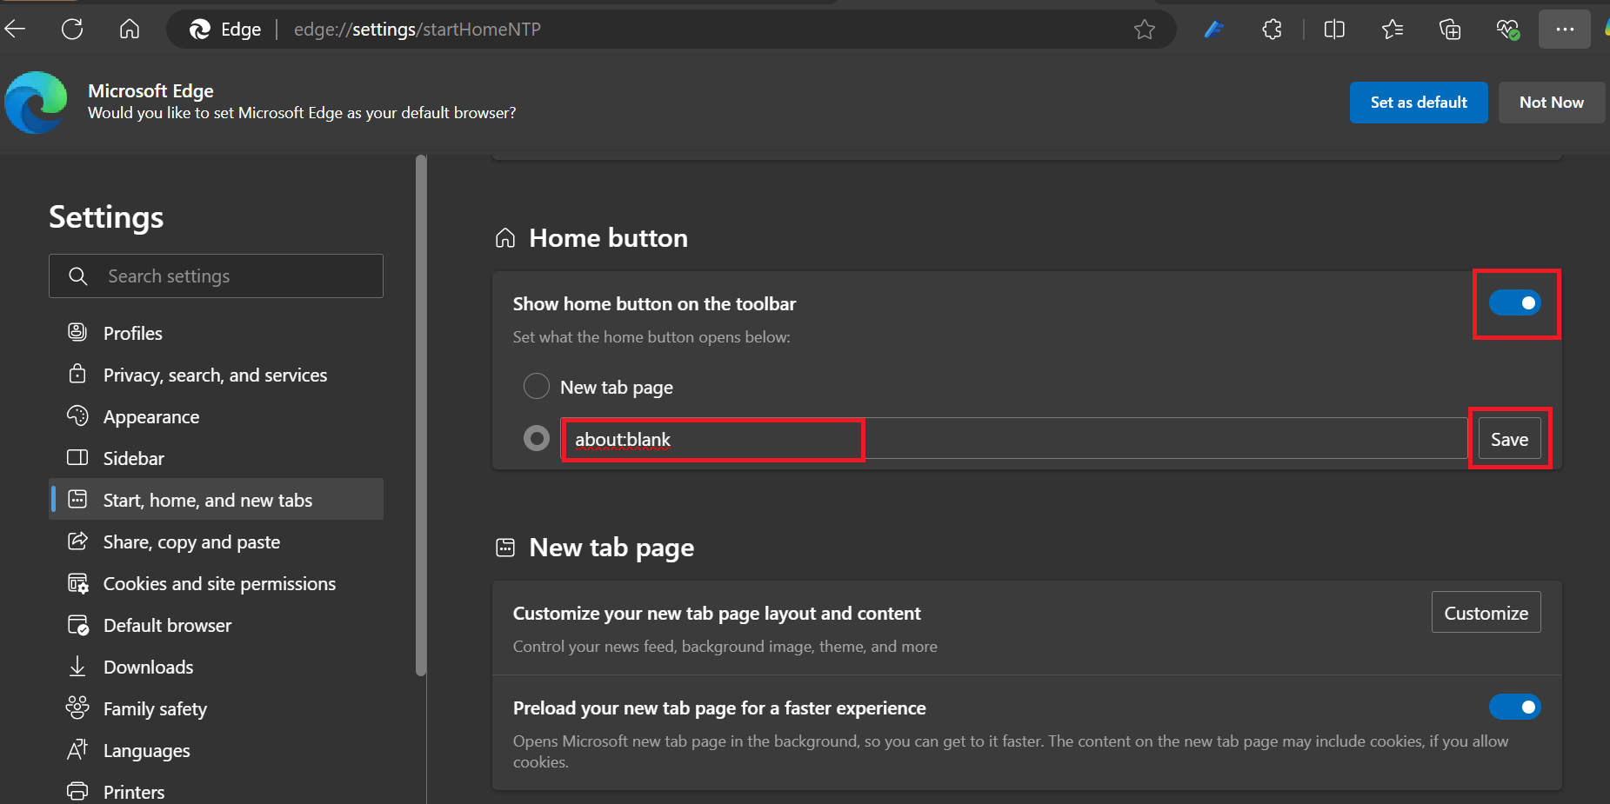Open Languages settings
The image size is (1610, 804).
(216, 750)
